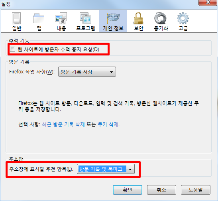Open 도움말 help button
This screenshot has height=201, width=218.
click(196, 190)
